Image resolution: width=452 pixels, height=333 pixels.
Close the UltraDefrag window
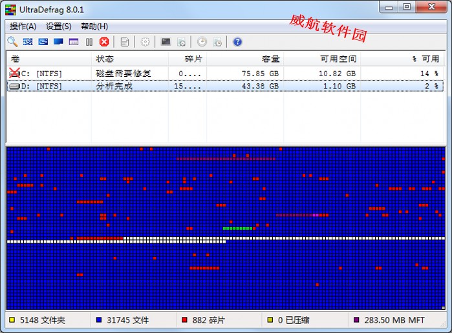coord(431,7)
